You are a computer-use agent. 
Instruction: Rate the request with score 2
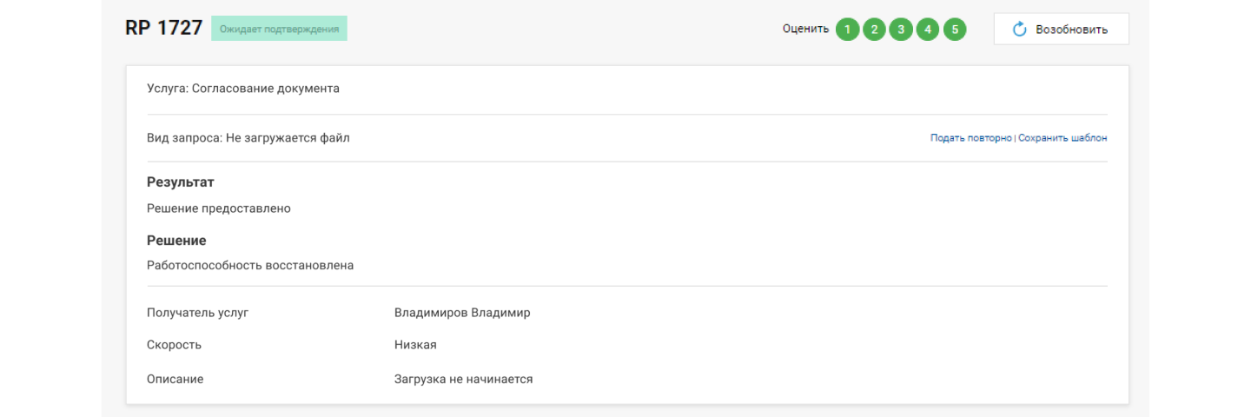(874, 30)
